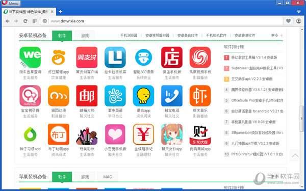Open ranking item OfficeSuite Pro

257,100
